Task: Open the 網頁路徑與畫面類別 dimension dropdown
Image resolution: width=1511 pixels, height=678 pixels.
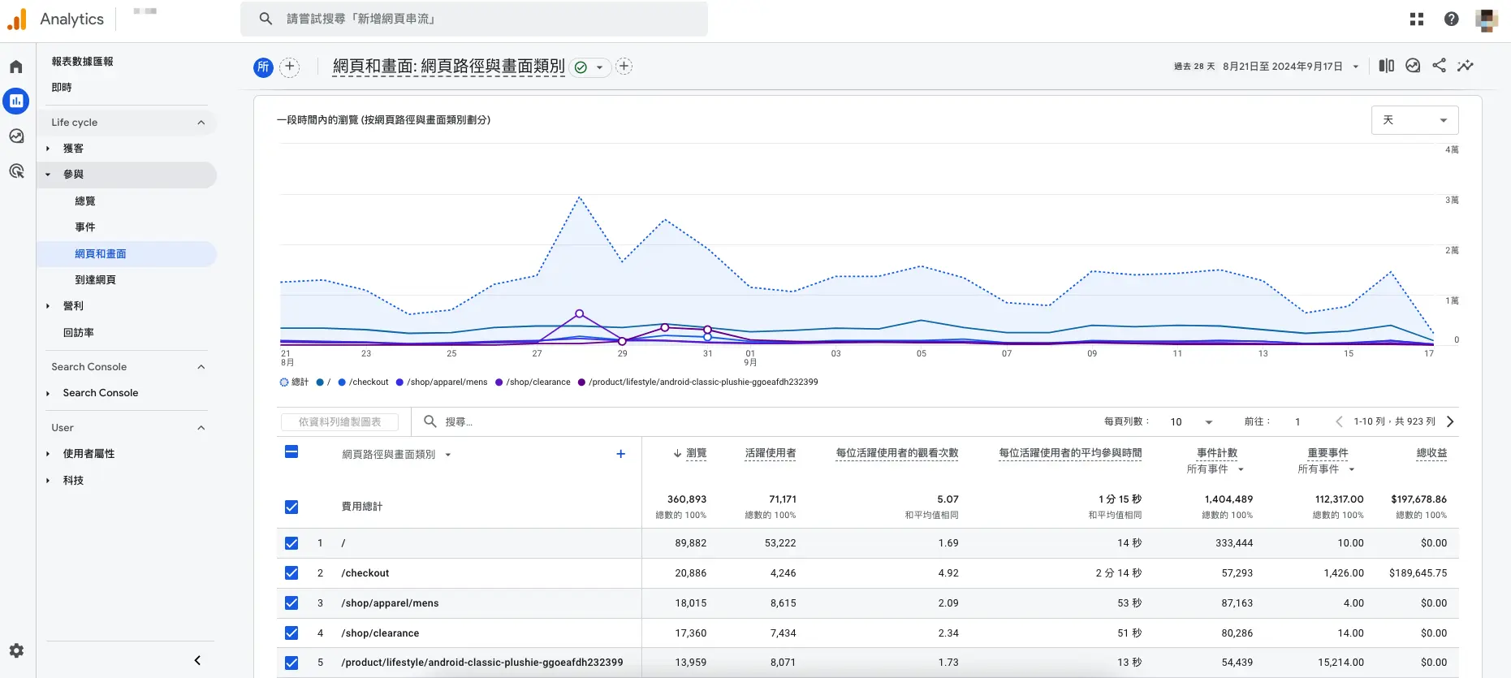Action: click(x=448, y=455)
